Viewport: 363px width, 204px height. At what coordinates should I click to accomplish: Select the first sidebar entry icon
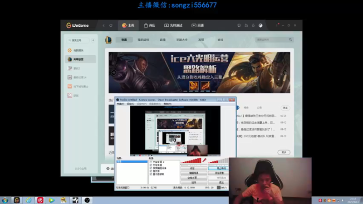click(x=69, y=50)
